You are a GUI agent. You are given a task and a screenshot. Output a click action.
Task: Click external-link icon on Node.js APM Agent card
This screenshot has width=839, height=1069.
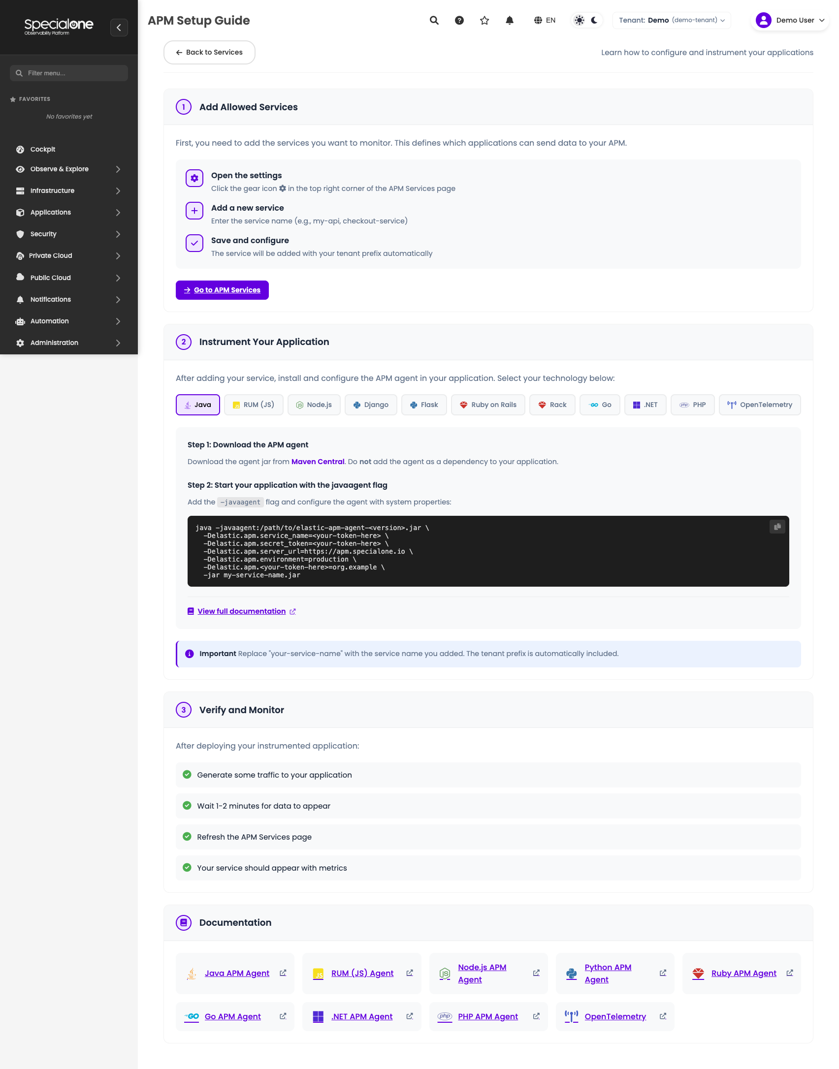point(536,973)
